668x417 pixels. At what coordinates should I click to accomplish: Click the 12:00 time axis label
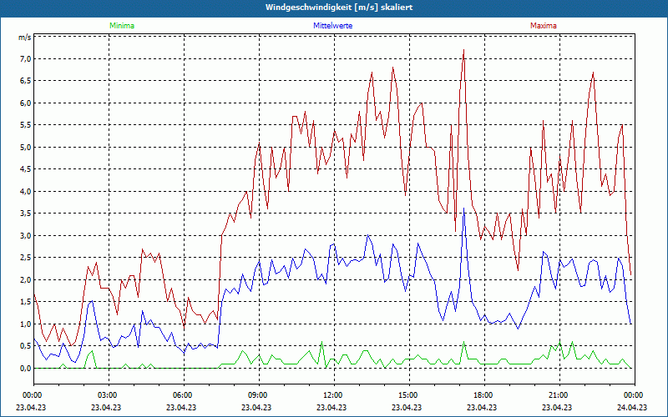coord(331,395)
